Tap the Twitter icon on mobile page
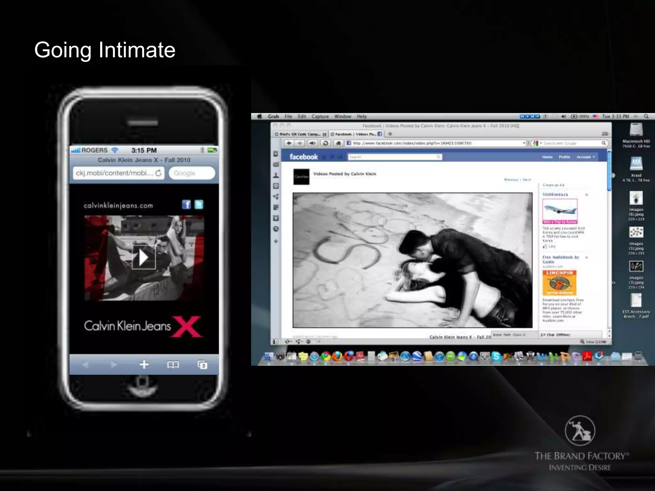Image resolution: width=655 pixels, height=491 pixels. coord(199,205)
